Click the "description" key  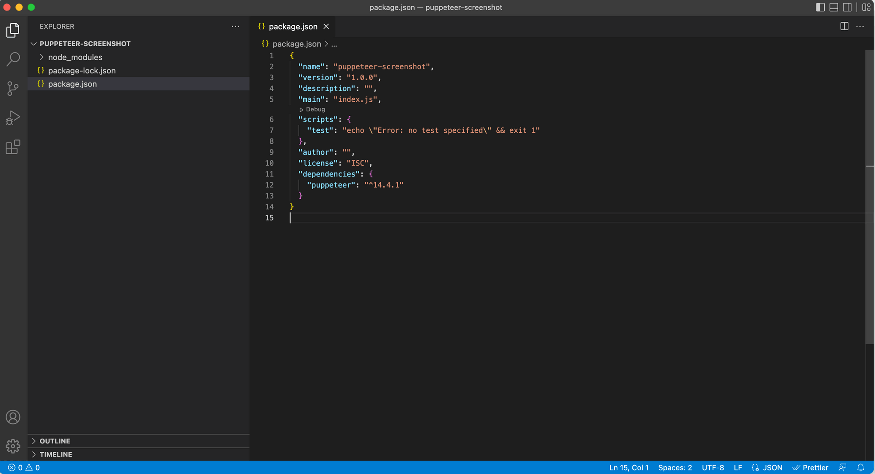point(327,88)
